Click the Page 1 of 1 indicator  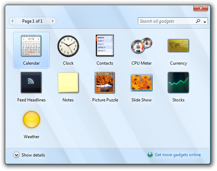33,21
